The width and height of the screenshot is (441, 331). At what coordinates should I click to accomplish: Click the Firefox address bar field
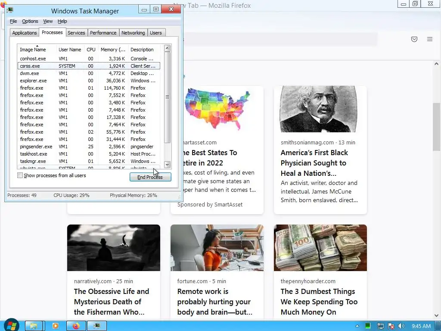click(x=280, y=39)
